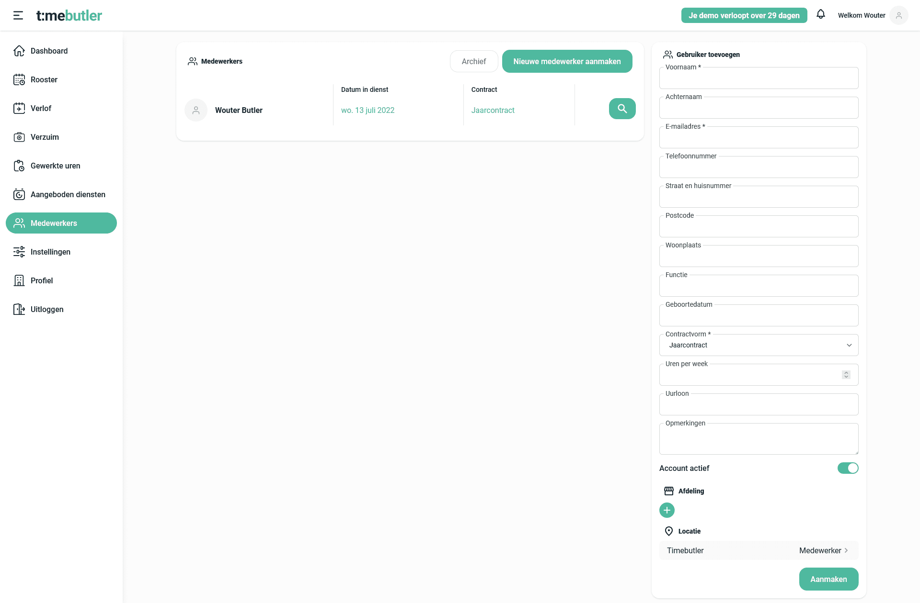Focus the Achternaam input field
Image resolution: width=920 pixels, height=603 pixels.
tap(759, 108)
